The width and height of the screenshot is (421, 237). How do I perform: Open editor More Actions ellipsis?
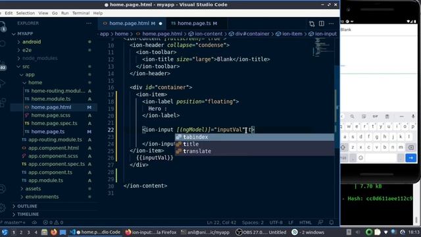pyautogui.click(x=331, y=24)
